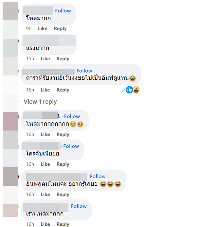Click the laughing Haha reaction icon

[136, 90]
